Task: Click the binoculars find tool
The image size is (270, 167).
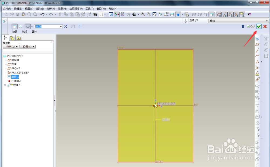Action: point(95,15)
